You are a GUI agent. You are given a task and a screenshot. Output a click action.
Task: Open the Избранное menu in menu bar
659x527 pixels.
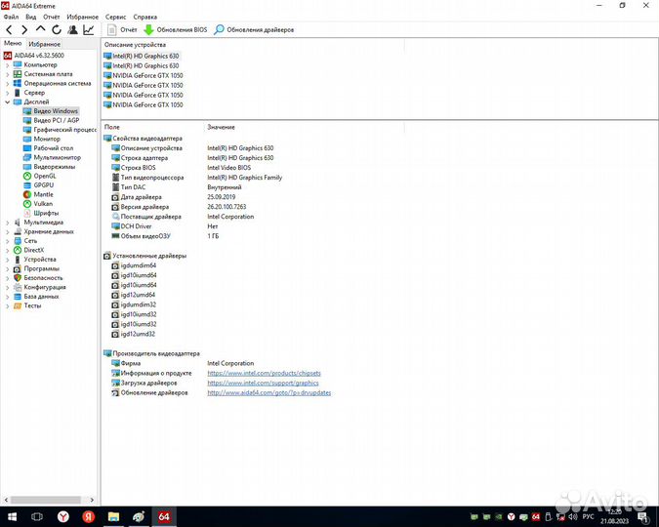click(83, 17)
